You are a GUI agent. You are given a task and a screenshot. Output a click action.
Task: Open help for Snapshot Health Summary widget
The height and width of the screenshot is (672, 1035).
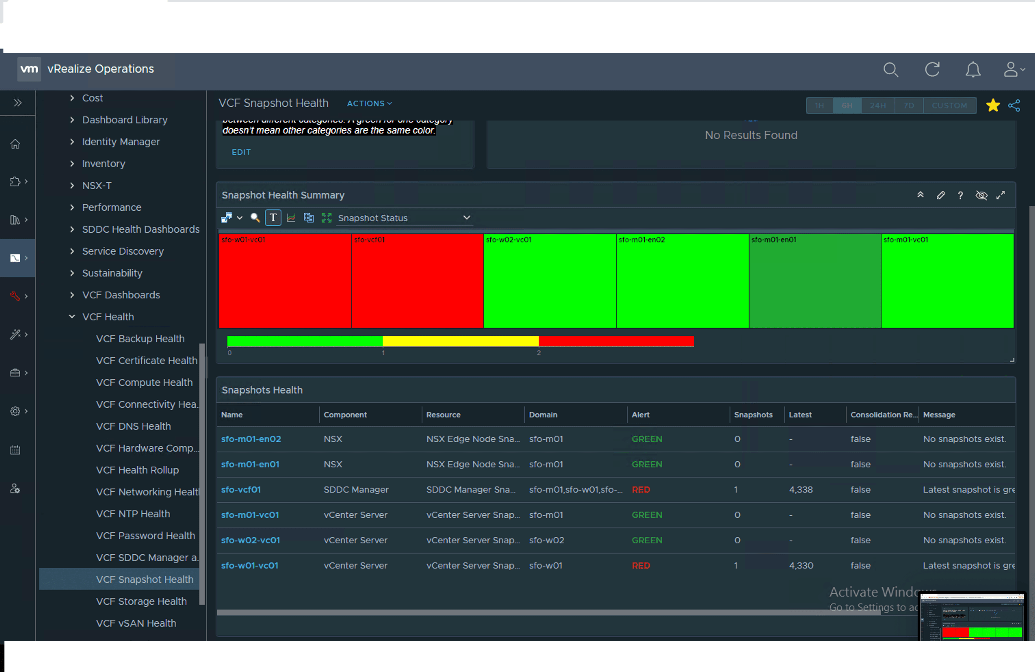(x=960, y=195)
